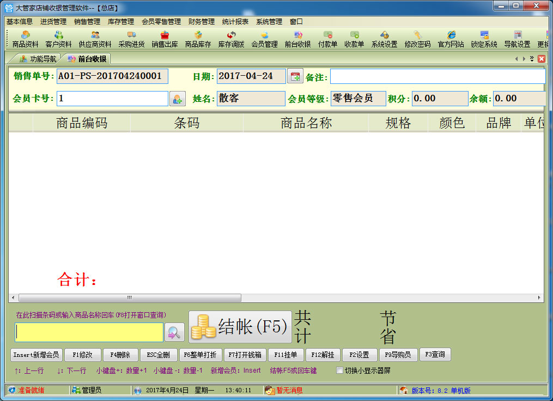553x401 pixels.
Task: Open 会员零售管理 menu
Action: tap(161, 21)
